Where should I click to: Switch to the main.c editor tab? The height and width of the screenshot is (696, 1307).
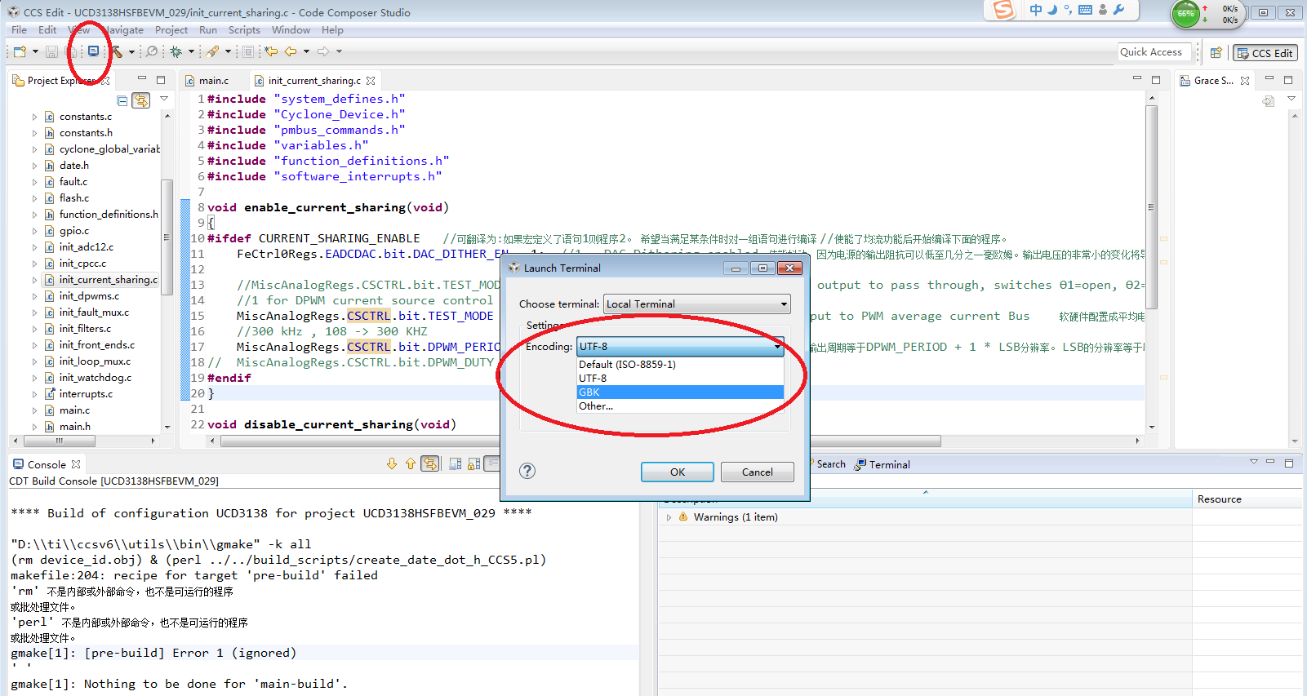click(212, 81)
